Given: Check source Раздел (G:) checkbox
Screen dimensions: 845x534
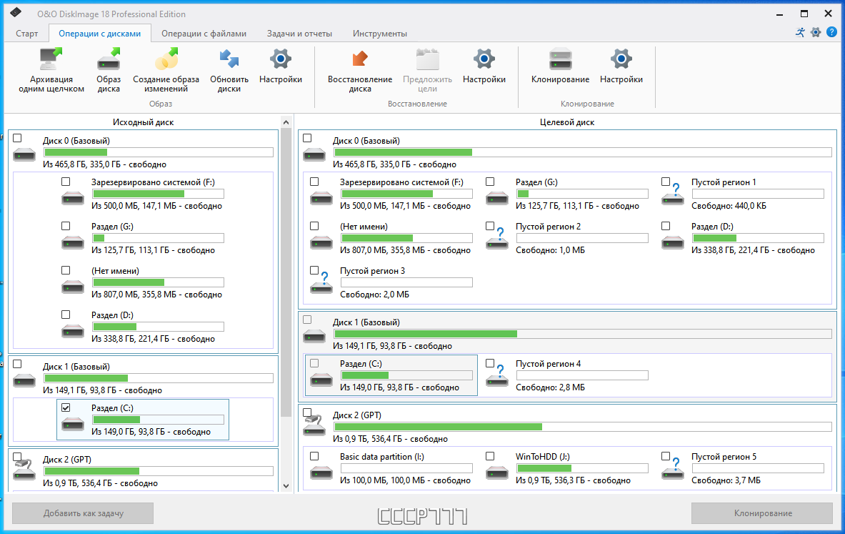Looking at the screenshot, I should click(x=66, y=226).
